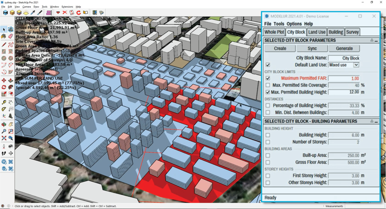Edit the City Block Name field
The height and width of the screenshot is (209, 386).
point(344,58)
